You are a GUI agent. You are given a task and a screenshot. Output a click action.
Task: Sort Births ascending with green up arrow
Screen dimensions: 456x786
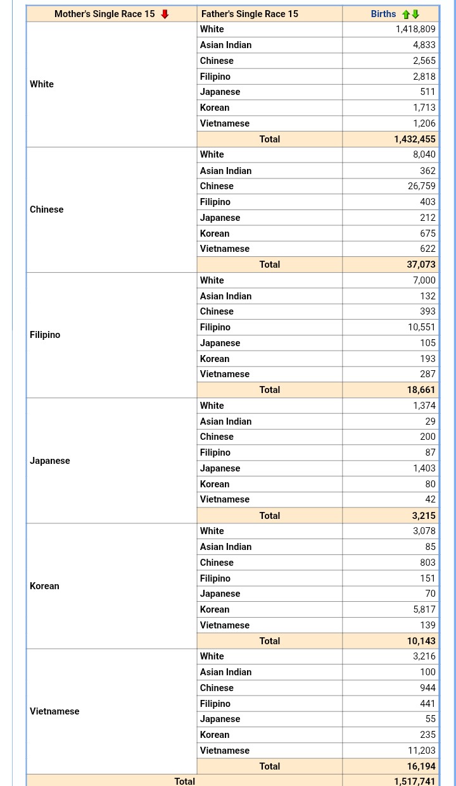tap(406, 14)
